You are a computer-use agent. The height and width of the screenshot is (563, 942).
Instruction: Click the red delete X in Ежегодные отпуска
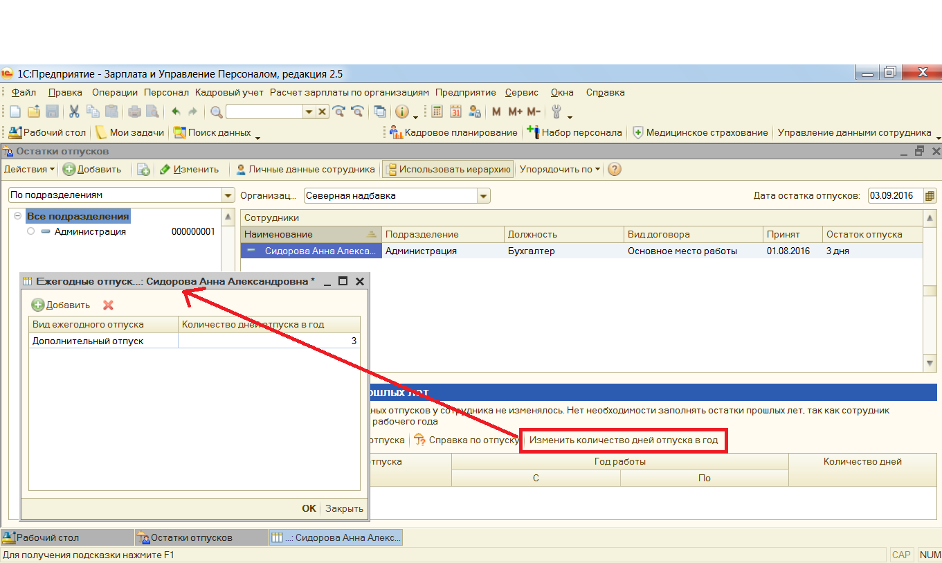pos(108,305)
